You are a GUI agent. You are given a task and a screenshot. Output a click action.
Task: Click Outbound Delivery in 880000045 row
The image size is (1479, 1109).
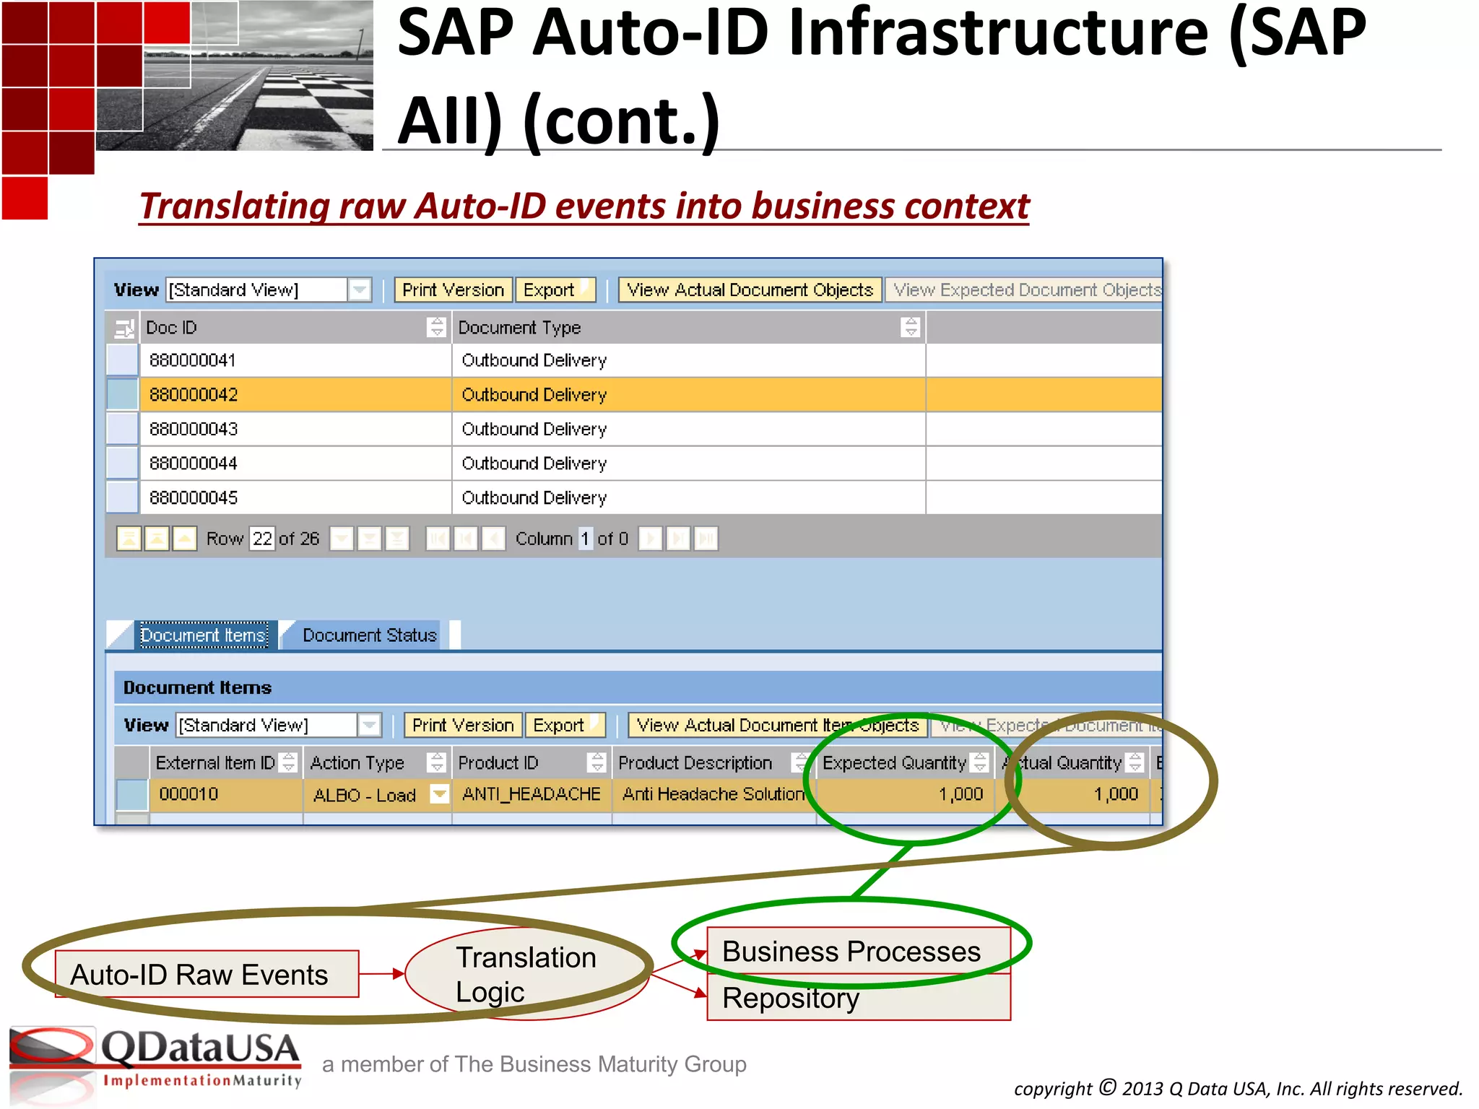[689, 497]
